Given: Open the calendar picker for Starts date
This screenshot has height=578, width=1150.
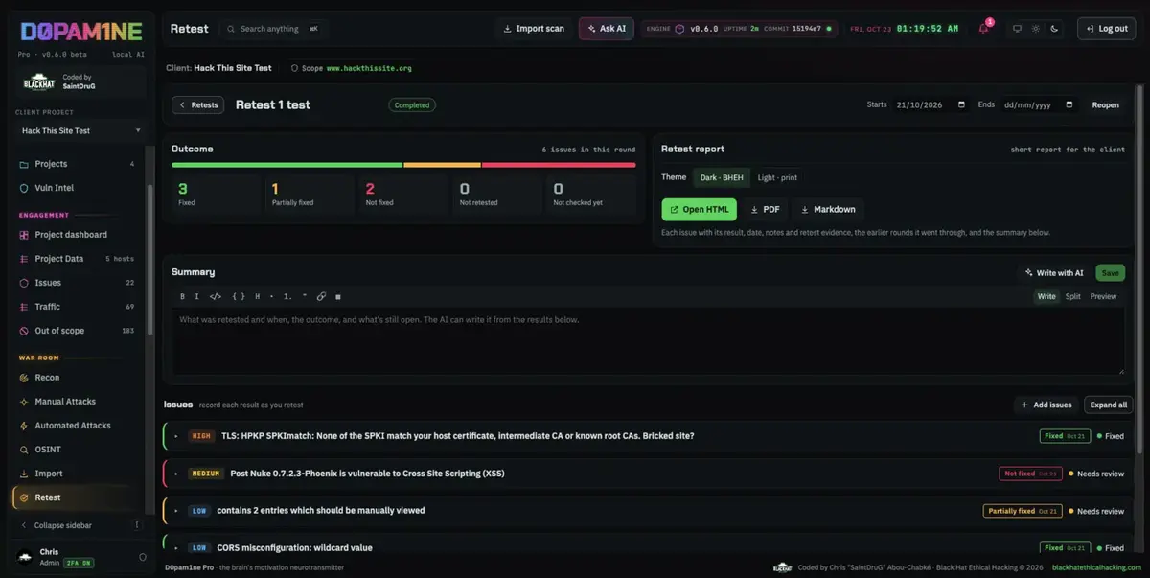Looking at the screenshot, I should click(x=961, y=104).
